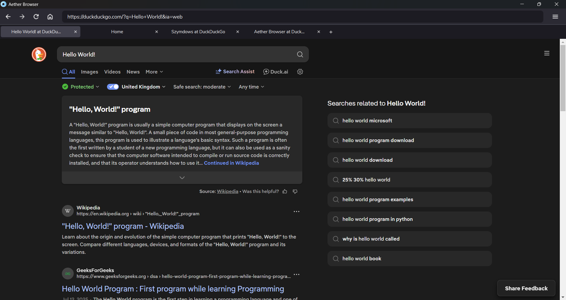The height and width of the screenshot is (300, 566).
Task: Expand the Hello World program info box
Action: 182,178
